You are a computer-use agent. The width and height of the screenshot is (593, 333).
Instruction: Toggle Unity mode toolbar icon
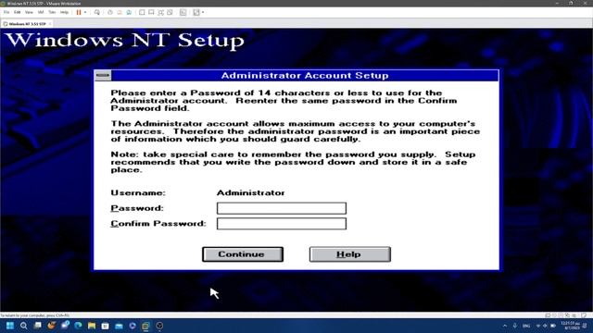pyautogui.click(x=170, y=12)
